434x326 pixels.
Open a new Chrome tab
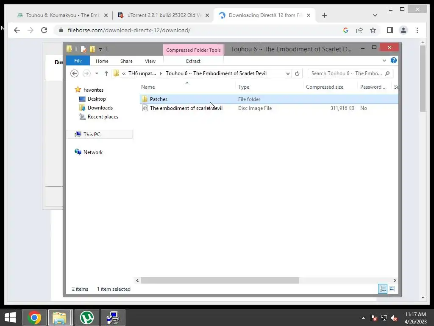coord(325,15)
